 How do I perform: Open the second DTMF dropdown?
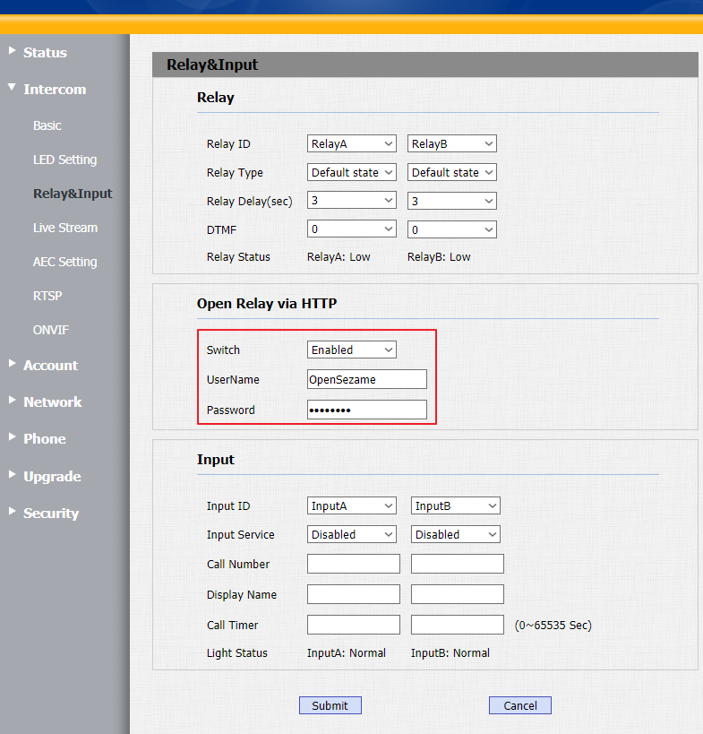(452, 229)
